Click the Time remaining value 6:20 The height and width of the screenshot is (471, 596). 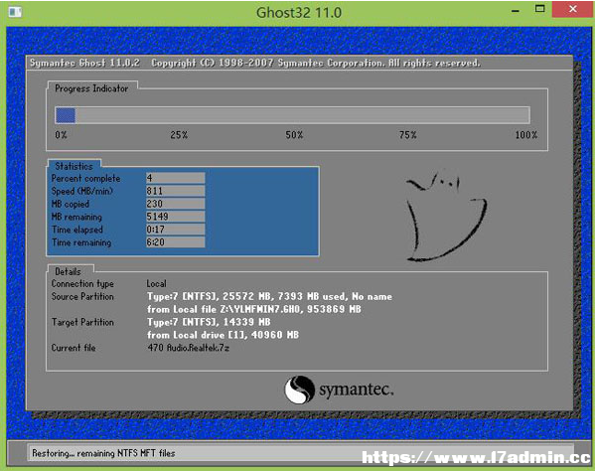pos(175,242)
